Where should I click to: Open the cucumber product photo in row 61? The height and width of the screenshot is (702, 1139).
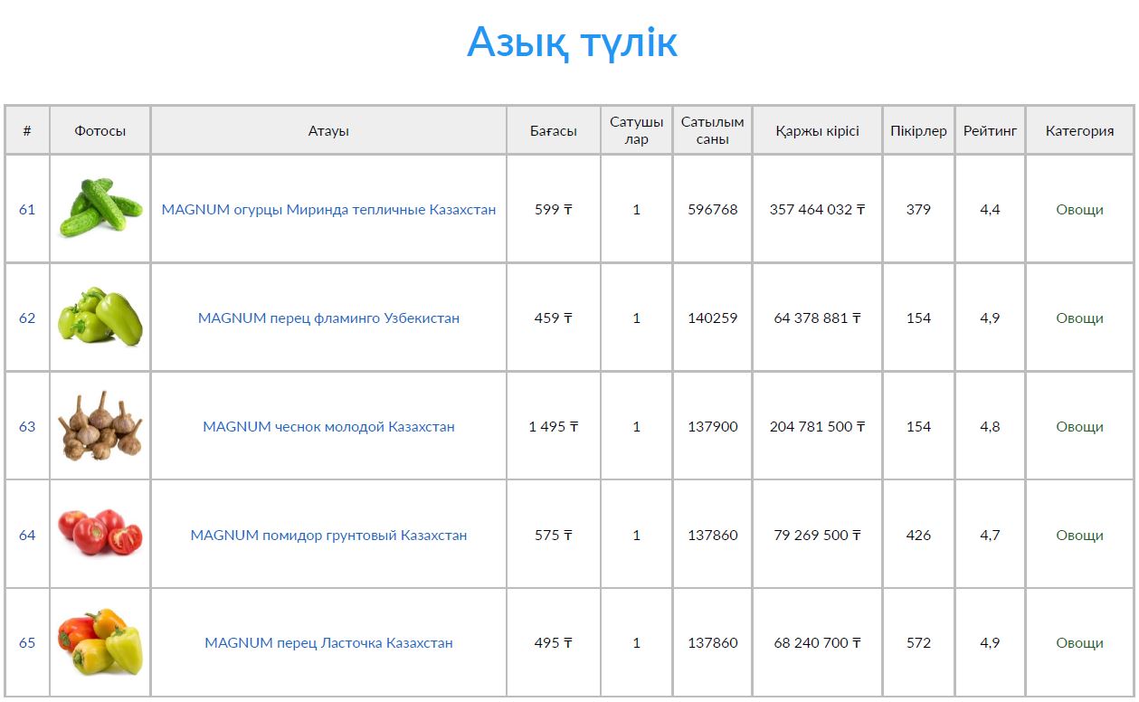point(100,209)
